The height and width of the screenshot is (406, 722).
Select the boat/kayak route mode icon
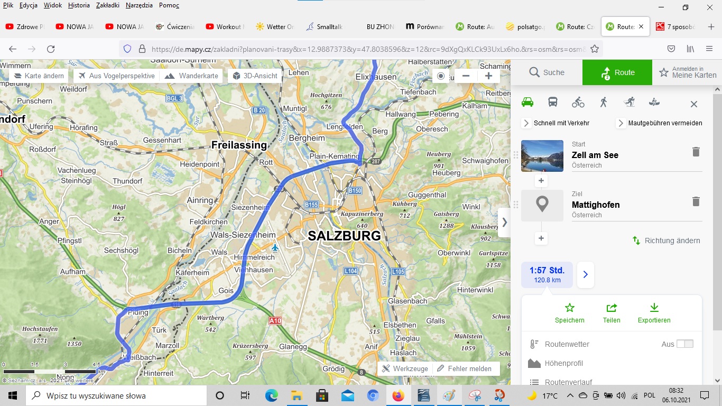click(x=654, y=103)
